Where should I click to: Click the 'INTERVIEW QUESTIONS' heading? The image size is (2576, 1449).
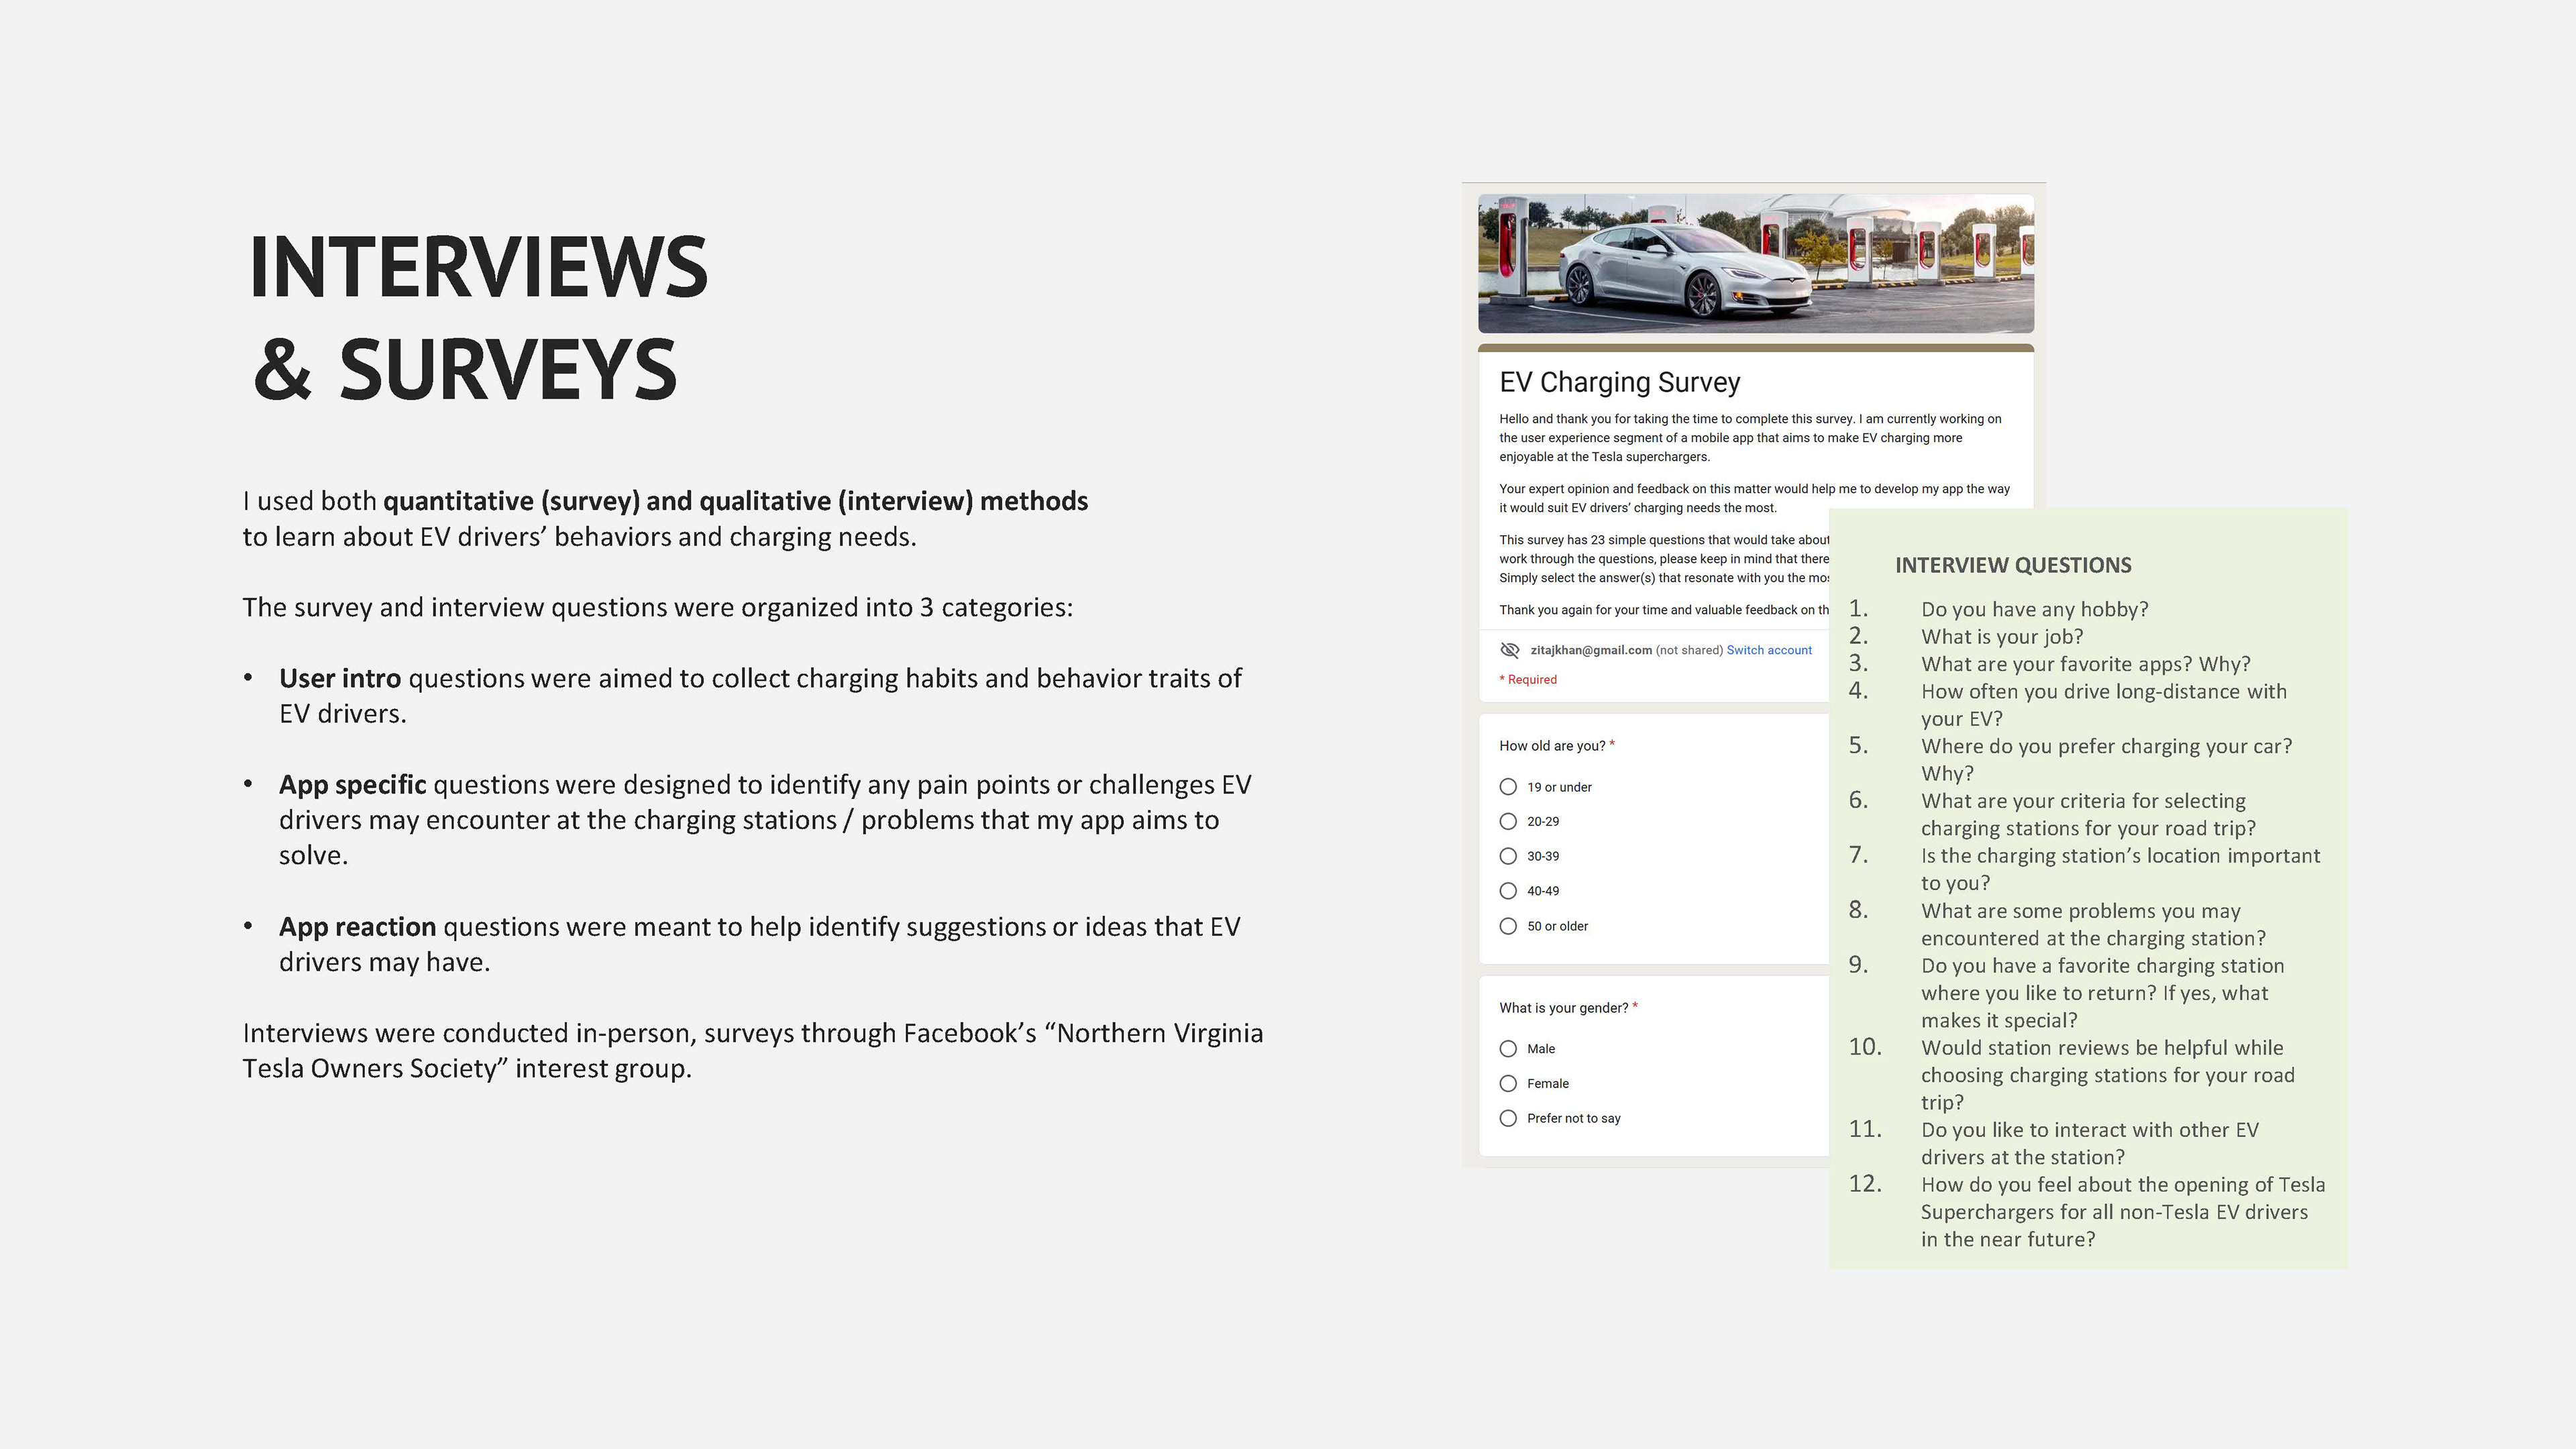coord(2012,565)
